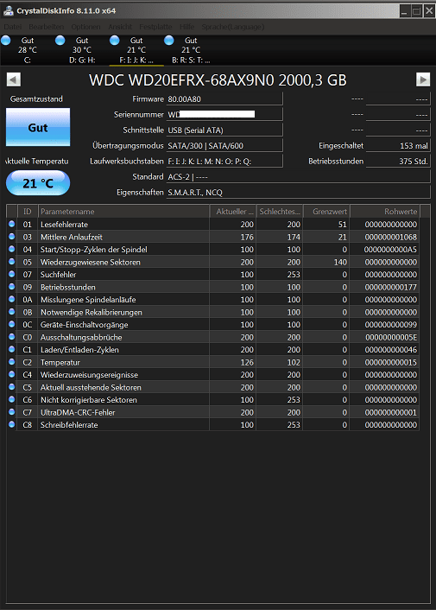Open the Datei menu
436x610 pixels.
tap(13, 27)
